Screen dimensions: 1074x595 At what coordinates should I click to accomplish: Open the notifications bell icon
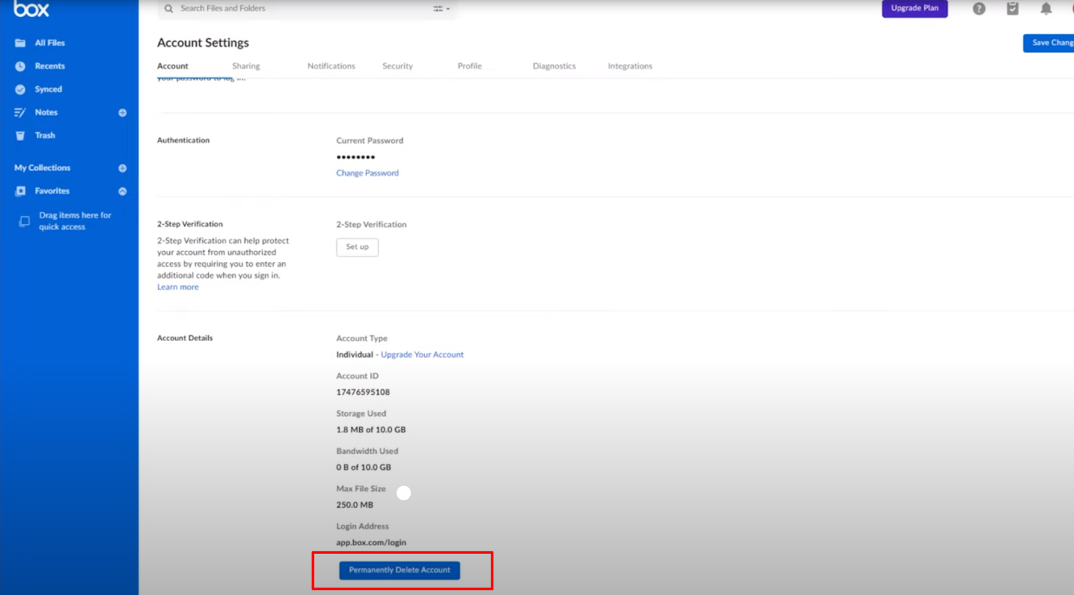pyautogui.click(x=1046, y=9)
